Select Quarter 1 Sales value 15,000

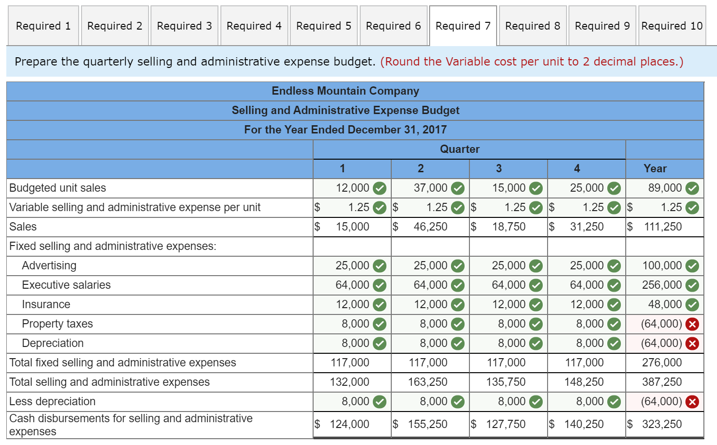[x=352, y=227]
